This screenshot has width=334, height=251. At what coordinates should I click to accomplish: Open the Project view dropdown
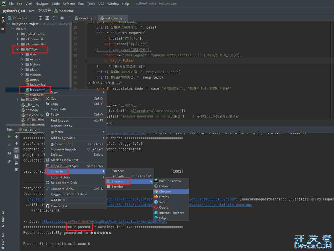tap(17, 18)
